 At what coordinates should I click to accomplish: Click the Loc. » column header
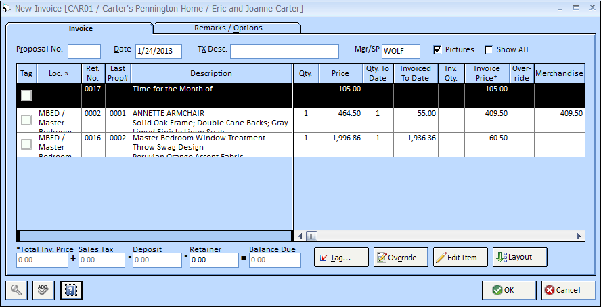click(x=59, y=73)
